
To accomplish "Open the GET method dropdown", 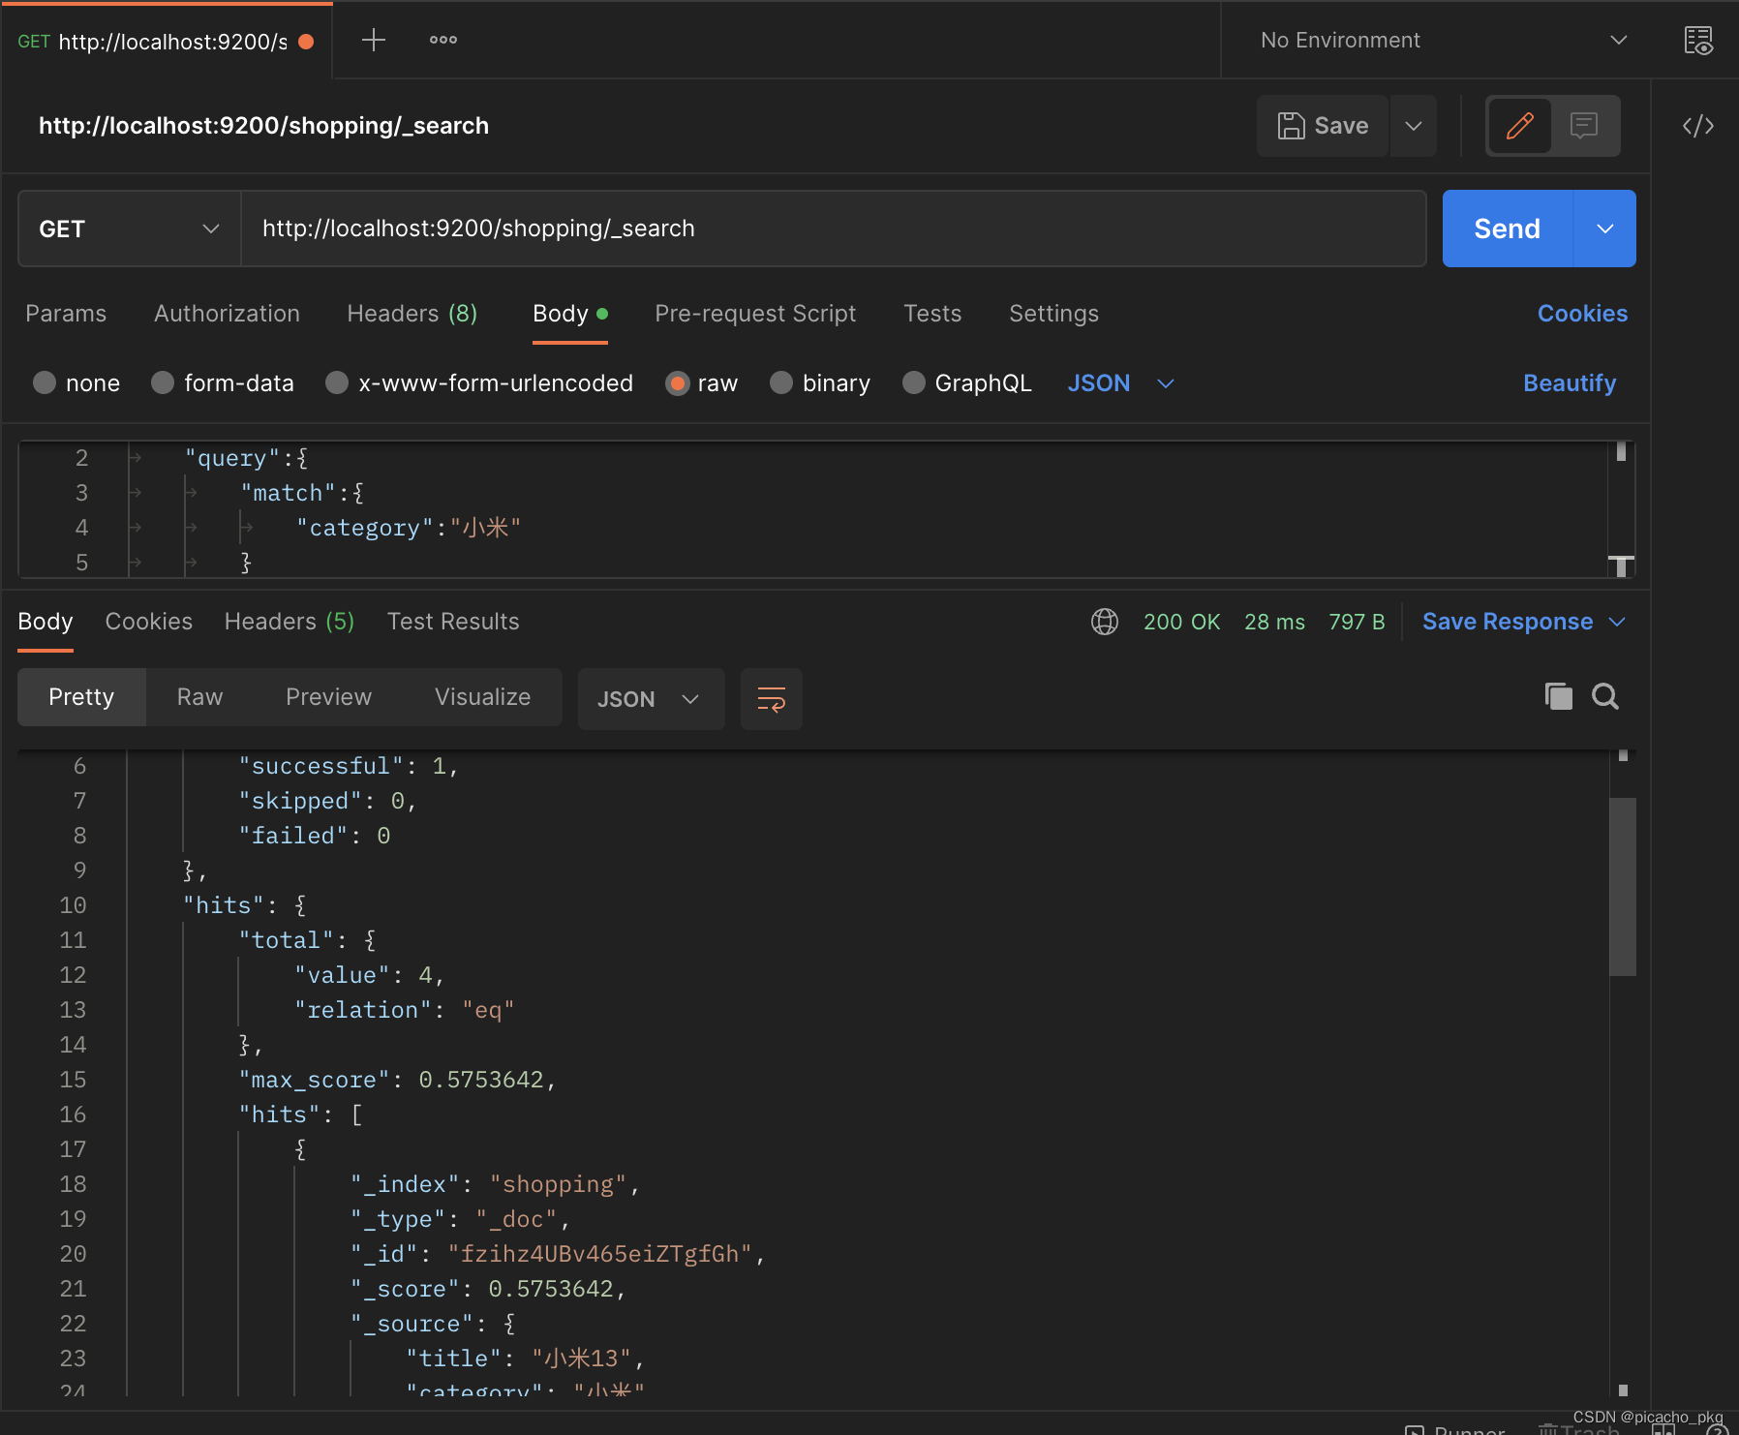I will 129,229.
